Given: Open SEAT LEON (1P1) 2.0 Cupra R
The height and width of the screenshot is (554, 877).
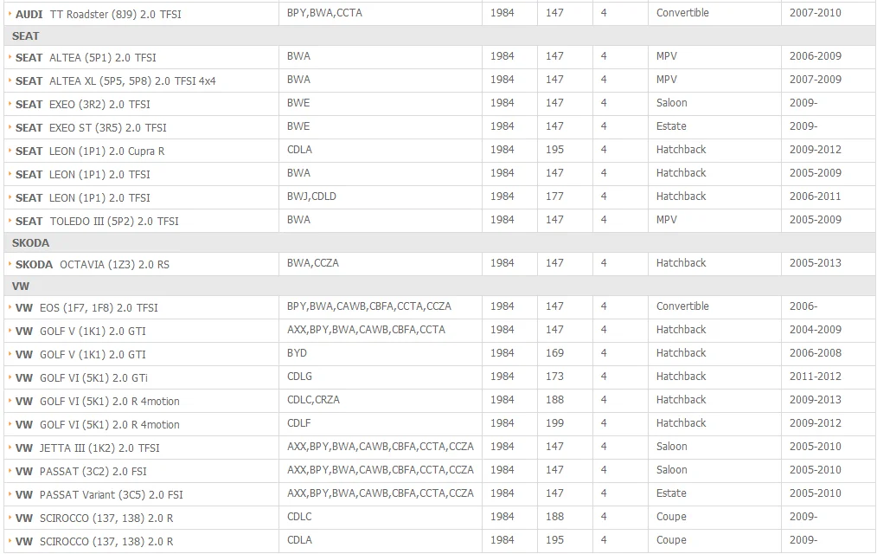Looking at the screenshot, I should coord(90,151).
